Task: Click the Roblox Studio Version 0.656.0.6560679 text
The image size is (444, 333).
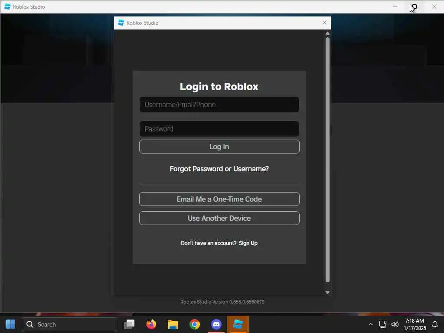Action: (x=222, y=302)
